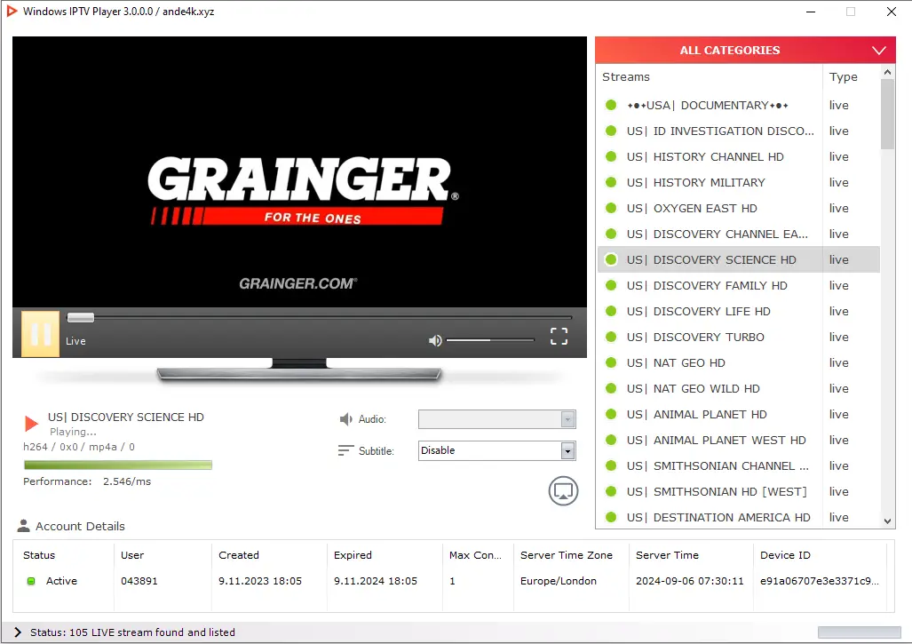Select US| OXYGEN EAST HD stream
Image resolution: width=912 pixels, height=644 pixels.
tap(738, 208)
